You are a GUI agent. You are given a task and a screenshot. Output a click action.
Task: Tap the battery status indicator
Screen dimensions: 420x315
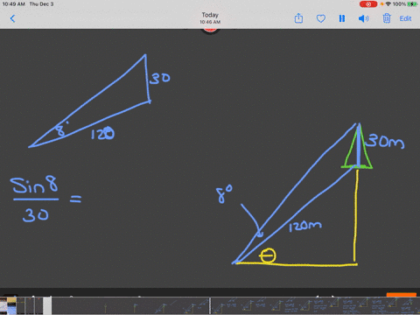tap(412, 4)
